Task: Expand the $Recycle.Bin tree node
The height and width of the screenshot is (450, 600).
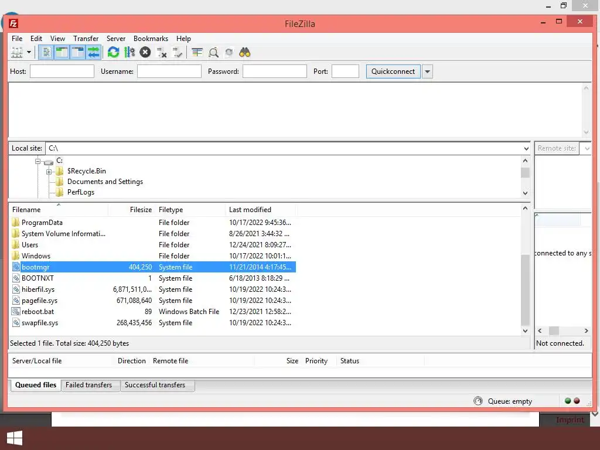Action: pyautogui.click(x=49, y=172)
